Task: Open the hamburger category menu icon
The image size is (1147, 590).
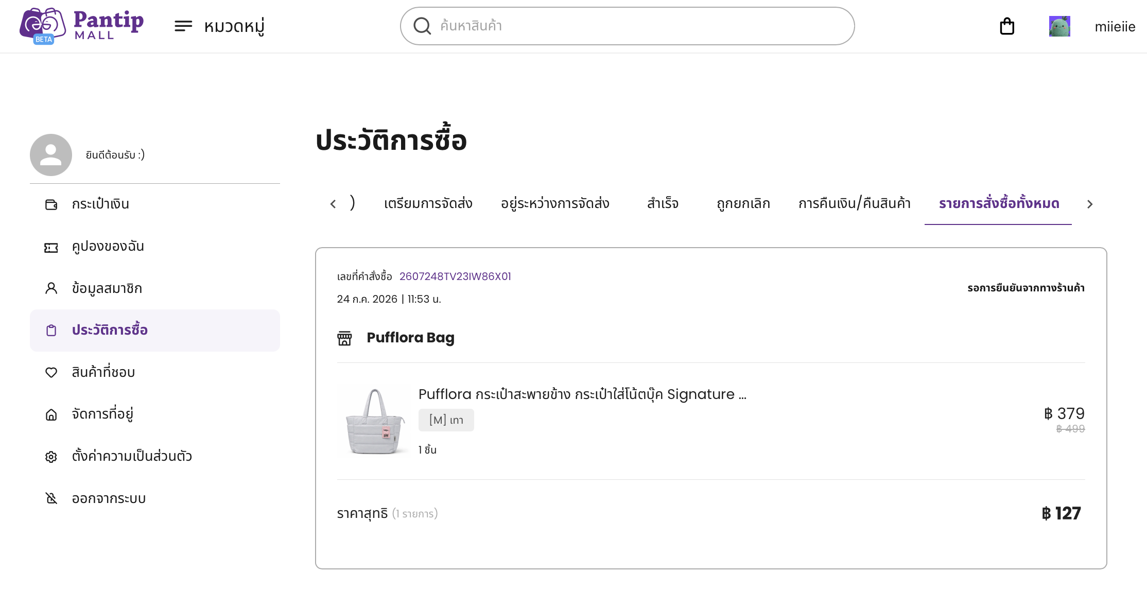Action: pyautogui.click(x=183, y=26)
